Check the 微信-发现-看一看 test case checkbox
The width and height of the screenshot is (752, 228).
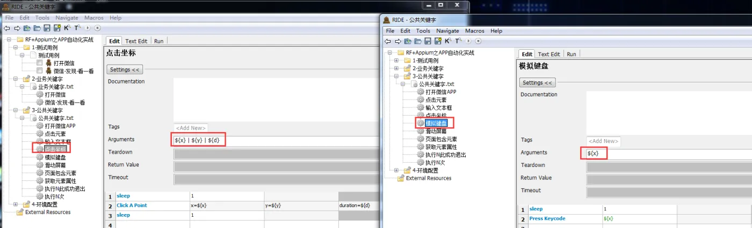coord(39,70)
